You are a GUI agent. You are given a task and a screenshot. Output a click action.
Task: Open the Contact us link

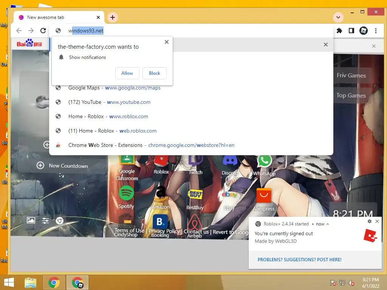point(196,232)
